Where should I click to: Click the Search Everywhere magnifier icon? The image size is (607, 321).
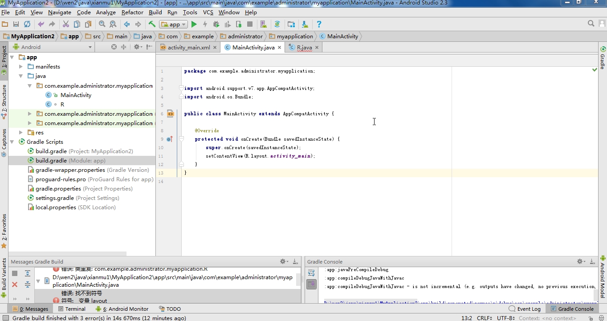[x=591, y=24]
